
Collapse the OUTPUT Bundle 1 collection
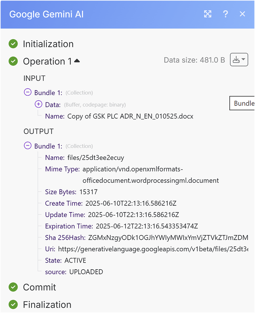point(28,145)
